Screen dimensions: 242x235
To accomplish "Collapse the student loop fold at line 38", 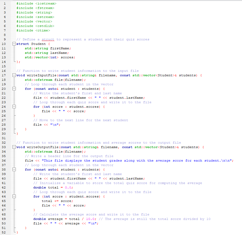I will click(x=14, y=169).
